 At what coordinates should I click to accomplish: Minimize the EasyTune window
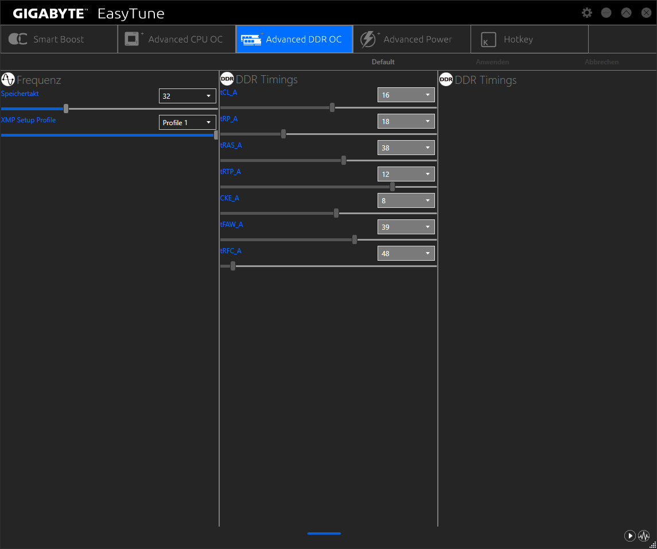click(x=607, y=13)
